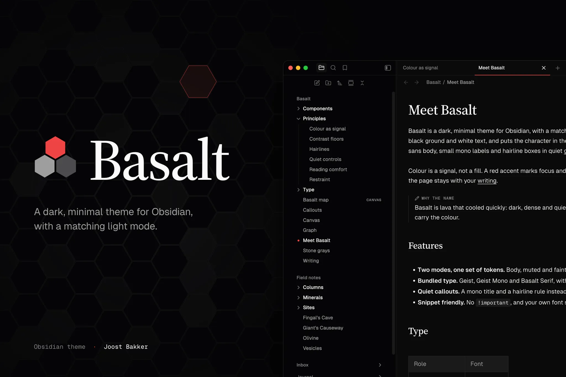Toggle the left sidebar panel icon
Screen dimensions: 566x377
coord(388,68)
